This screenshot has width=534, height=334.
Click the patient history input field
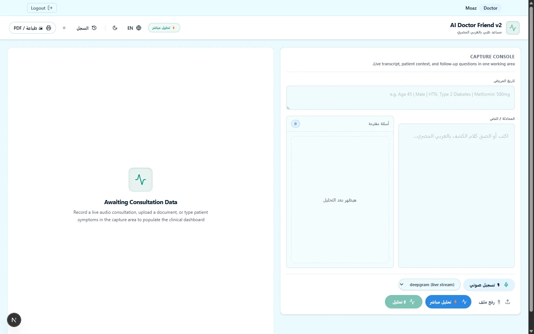coord(400,98)
